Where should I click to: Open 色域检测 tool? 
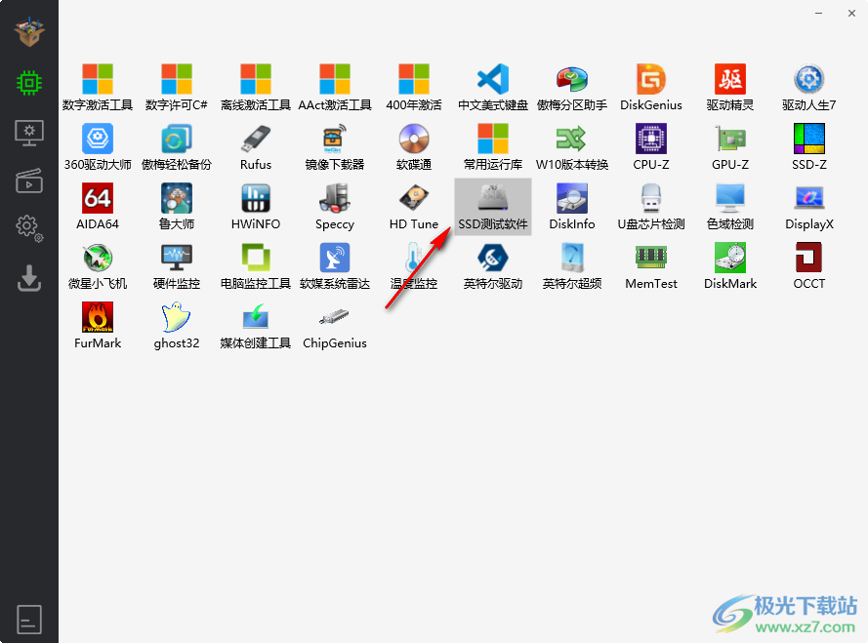click(730, 207)
